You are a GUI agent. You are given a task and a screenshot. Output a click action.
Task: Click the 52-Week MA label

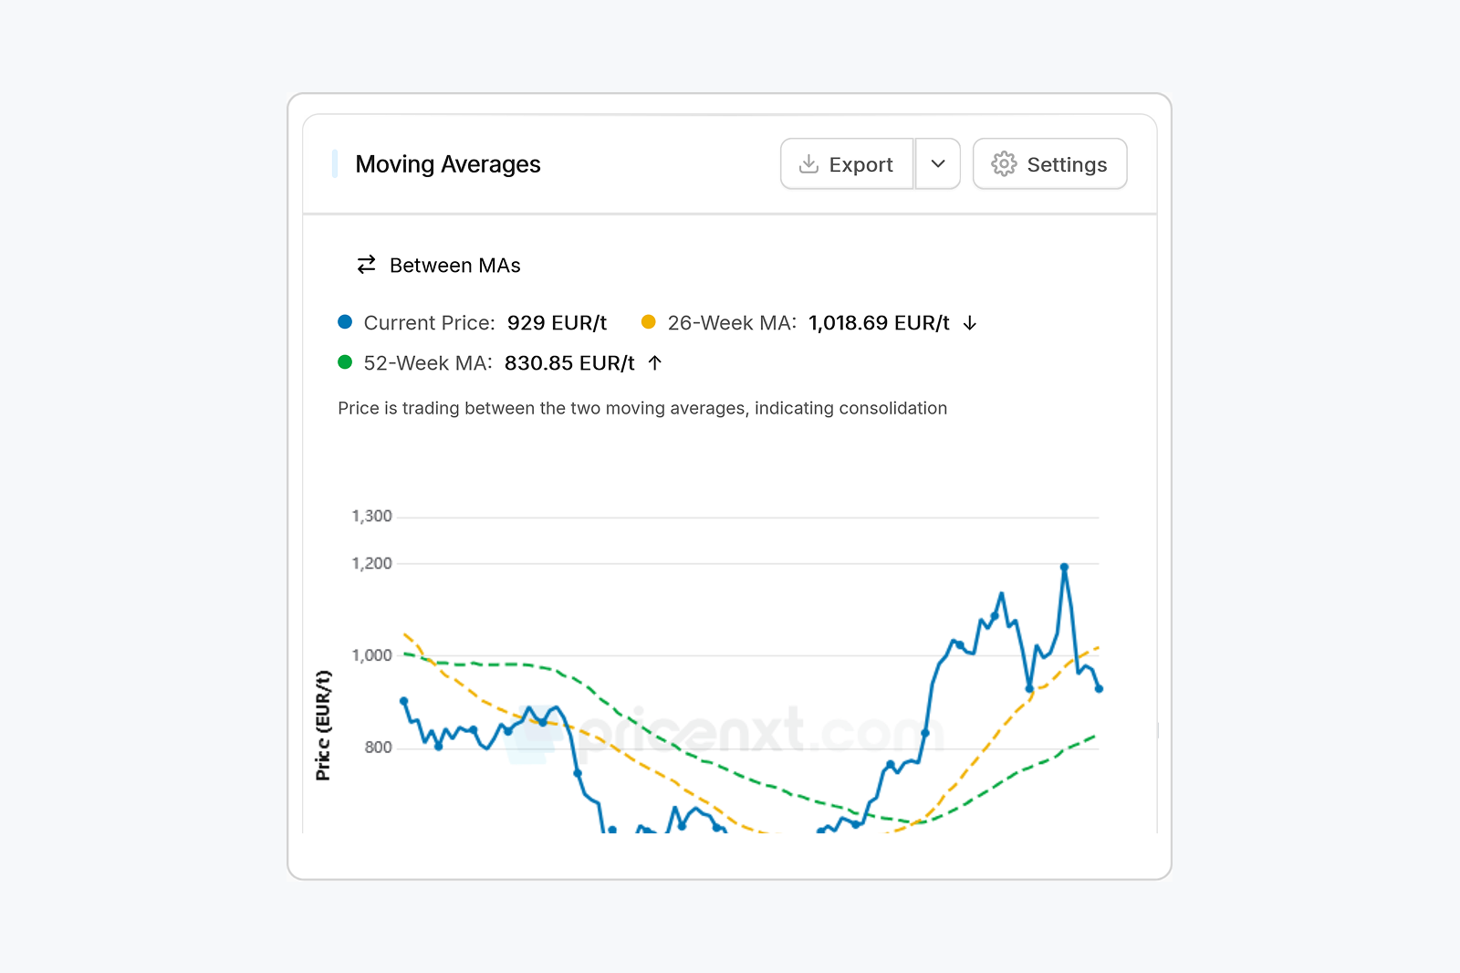click(428, 363)
